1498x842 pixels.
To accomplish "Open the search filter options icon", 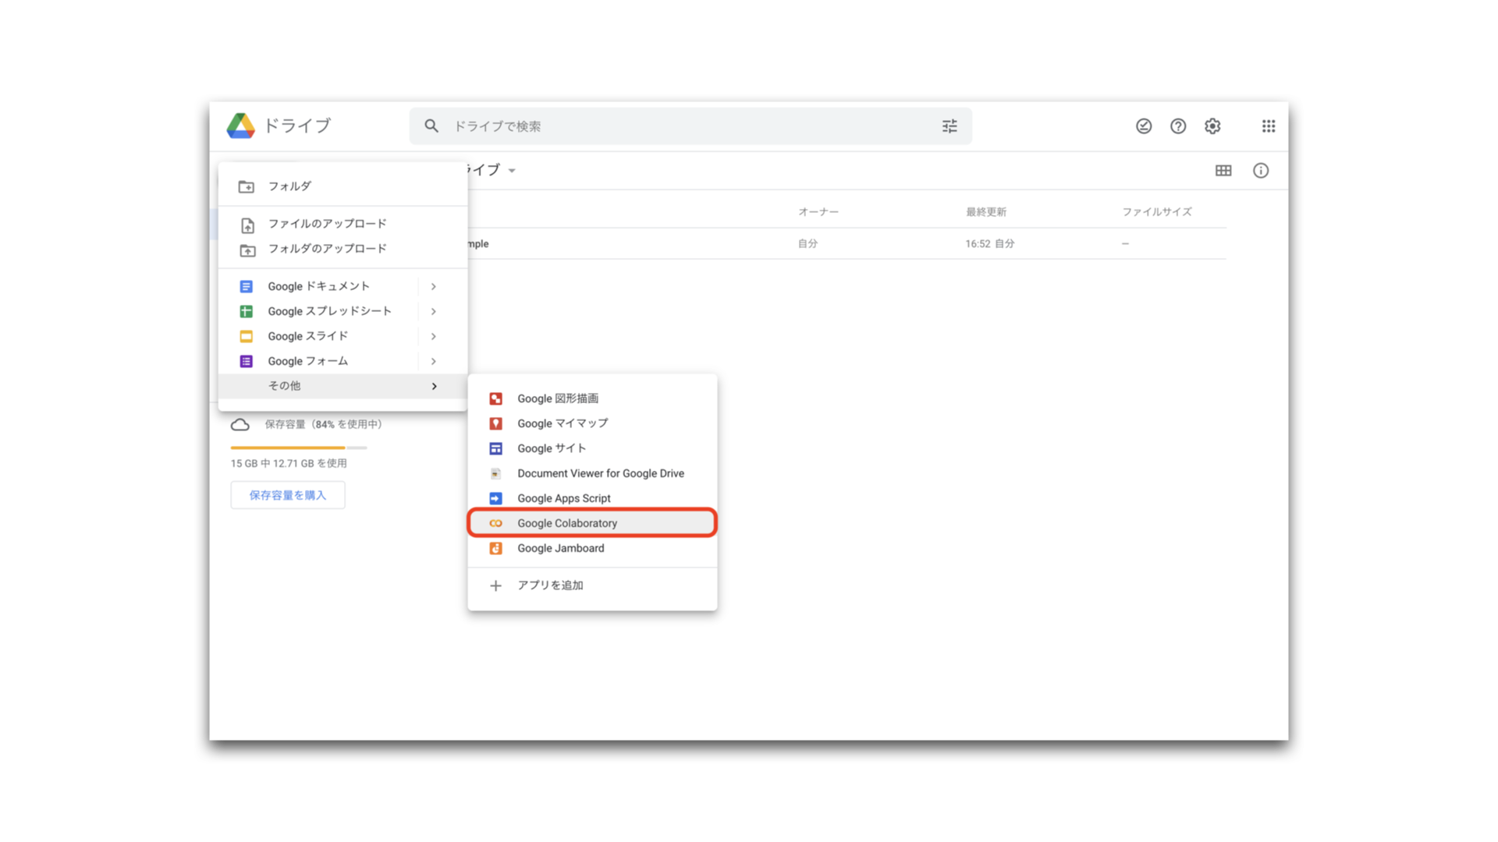I will point(949,126).
